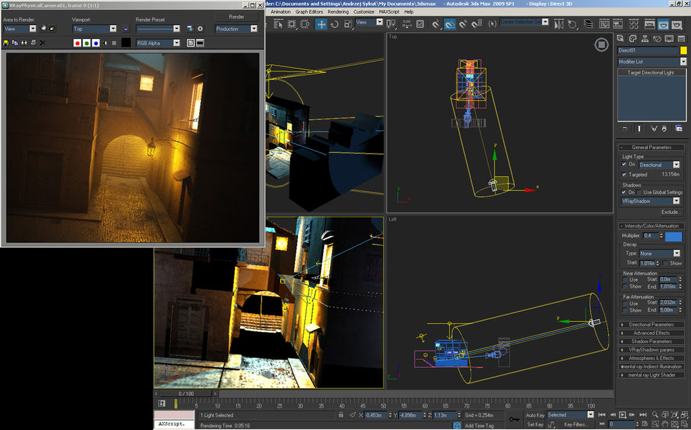Activate the Select and Rotate tool

pos(334,24)
